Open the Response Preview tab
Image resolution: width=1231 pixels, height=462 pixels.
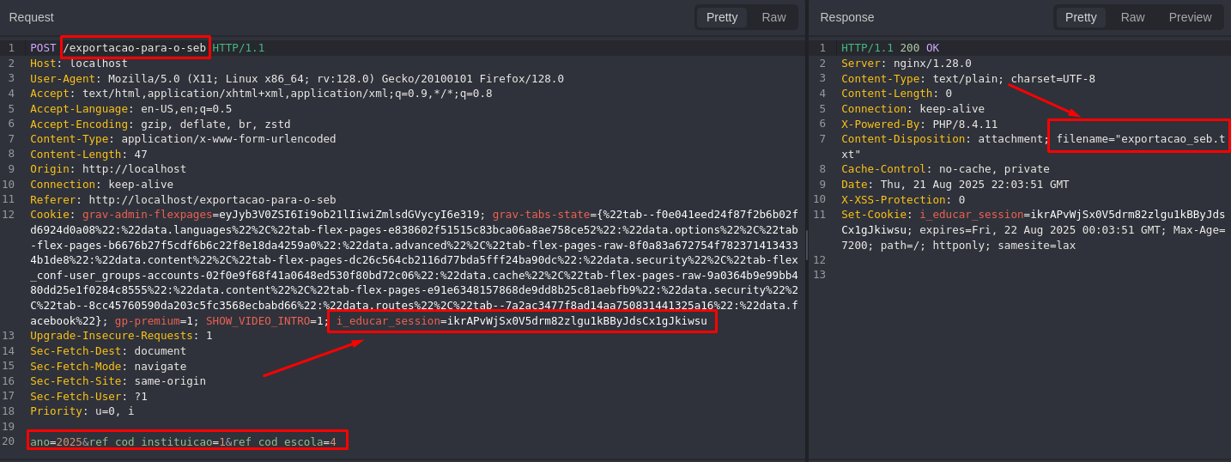(x=1190, y=17)
